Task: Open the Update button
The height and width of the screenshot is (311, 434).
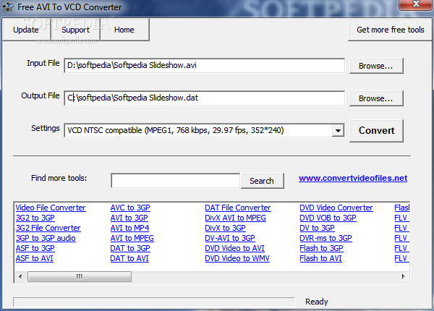Action: click(26, 30)
